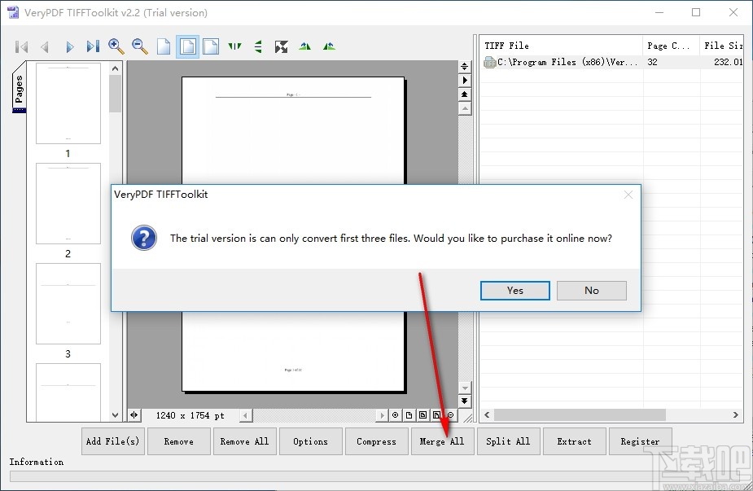Click the TIFF File column header
Viewport: 753px width, 491px height.
point(537,45)
